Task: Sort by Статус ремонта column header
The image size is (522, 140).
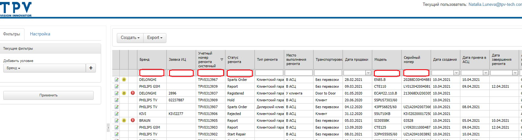Action: pyautogui.click(x=240, y=59)
